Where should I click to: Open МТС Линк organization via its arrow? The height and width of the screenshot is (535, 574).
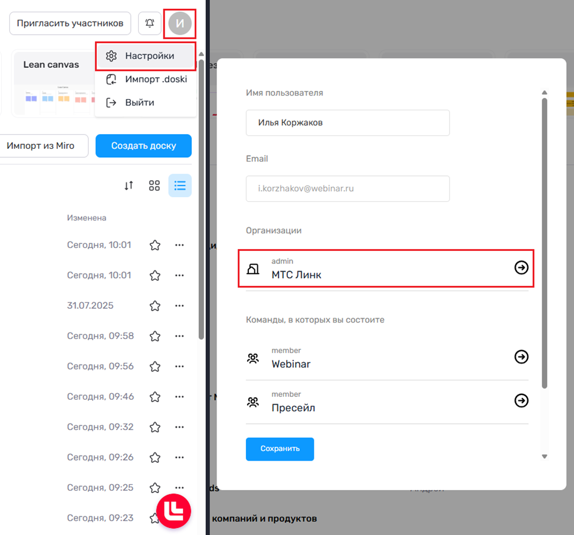(521, 267)
